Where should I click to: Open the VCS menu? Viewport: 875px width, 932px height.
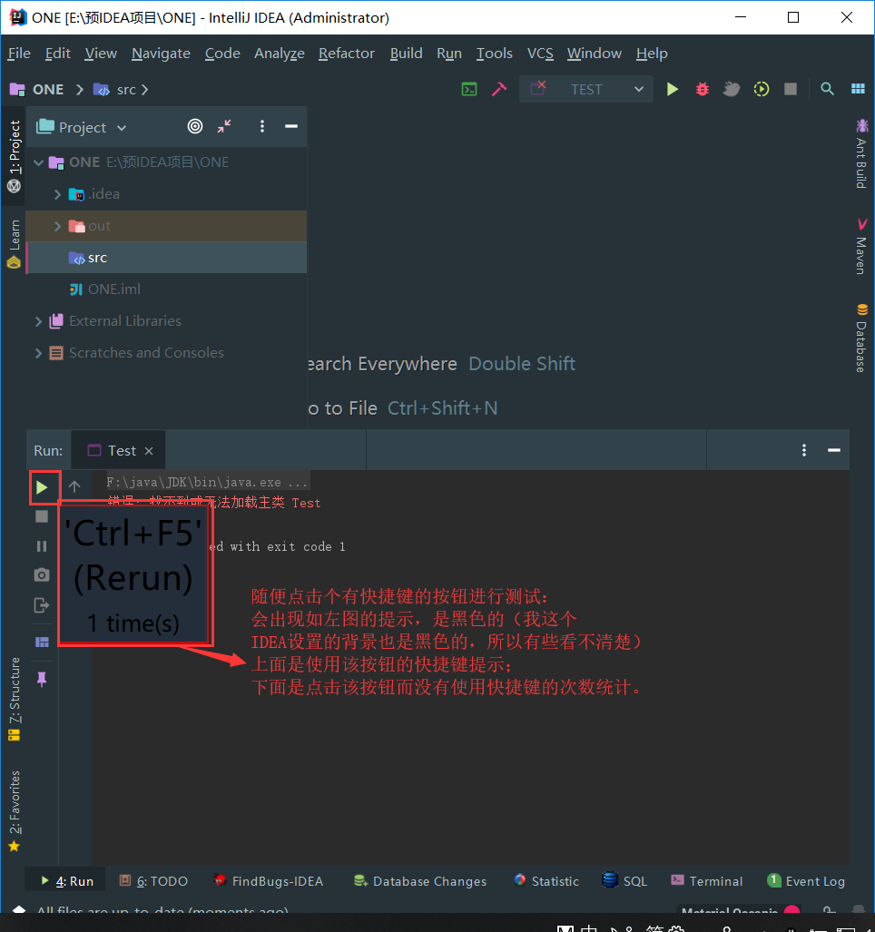click(540, 54)
